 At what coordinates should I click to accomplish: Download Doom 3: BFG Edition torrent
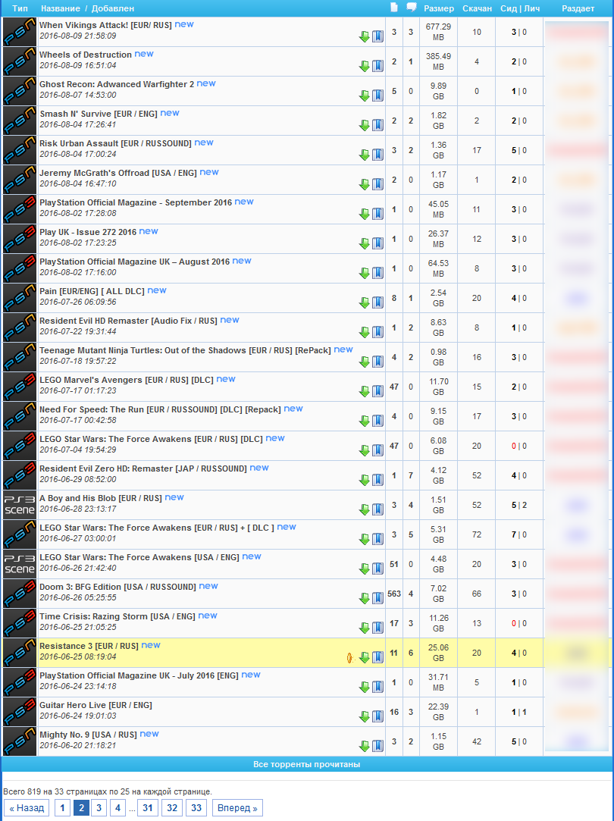click(x=365, y=598)
